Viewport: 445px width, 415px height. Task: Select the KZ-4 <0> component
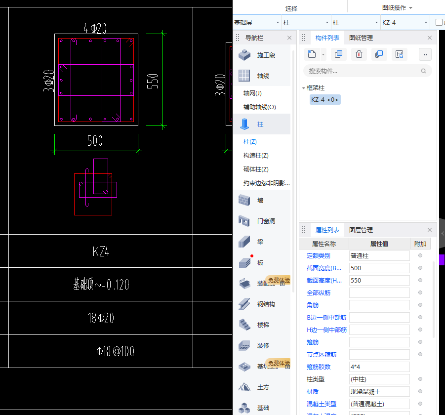pos(325,100)
